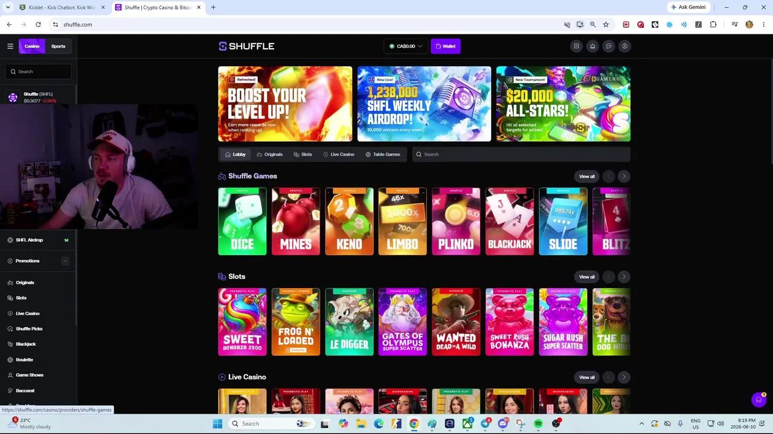Open a new browser tab
Image resolution: width=773 pixels, height=434 pixels.
point(213,7)
